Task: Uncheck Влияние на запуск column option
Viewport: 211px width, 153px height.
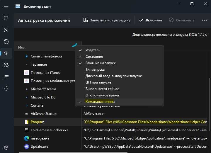Action: (119, 63)
